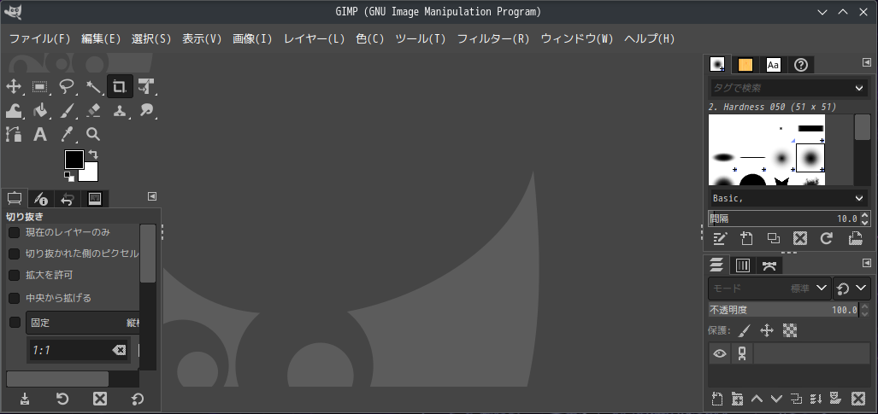The height and width of the screenshot is (414, 878).
Task: Open the タグで検索 dropdown arrow
Action: click(x=859, y=88)
